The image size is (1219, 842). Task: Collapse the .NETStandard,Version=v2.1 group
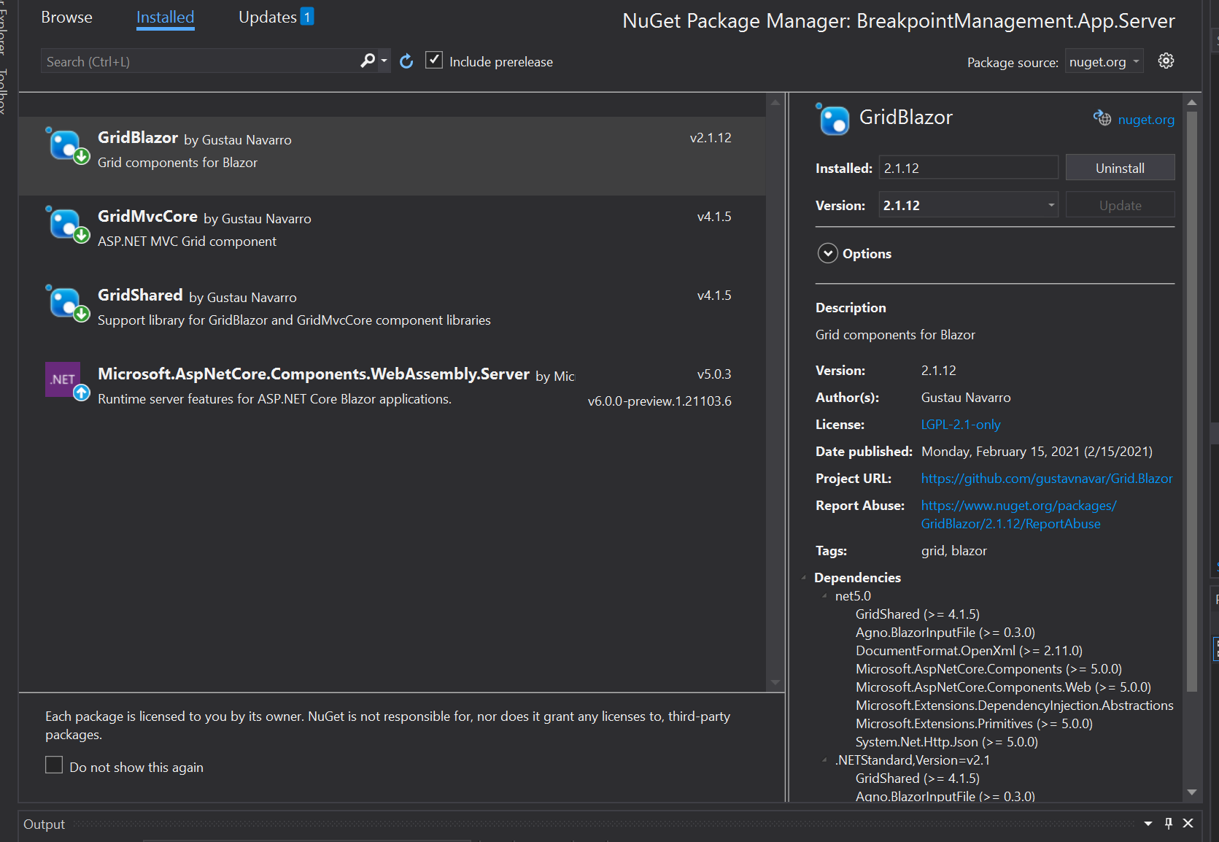click(824, 760)
